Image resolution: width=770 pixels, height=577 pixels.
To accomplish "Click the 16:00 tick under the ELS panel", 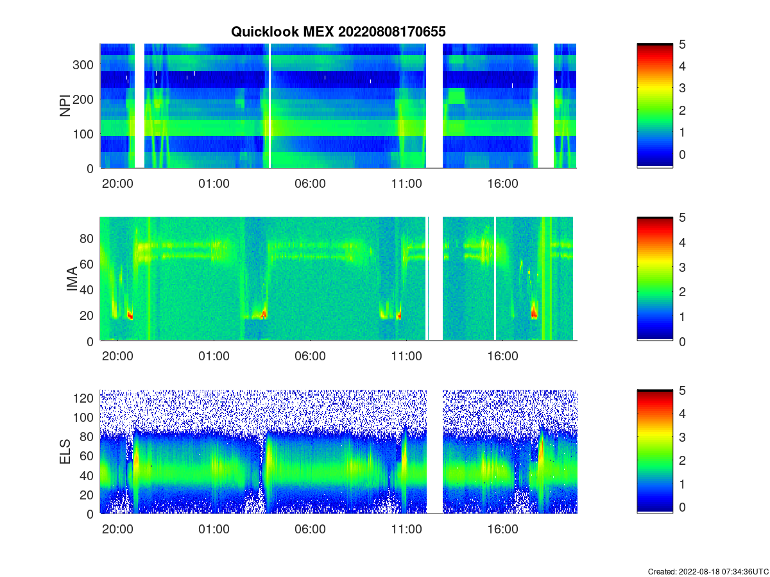I will (x=502, y=530).
